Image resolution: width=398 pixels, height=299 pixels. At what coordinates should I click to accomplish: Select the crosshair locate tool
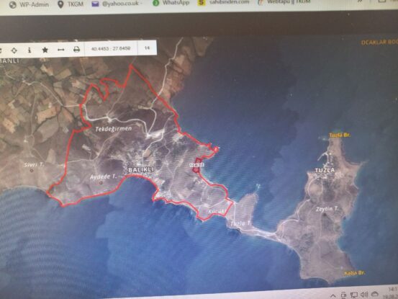click(x=14, y=50)
